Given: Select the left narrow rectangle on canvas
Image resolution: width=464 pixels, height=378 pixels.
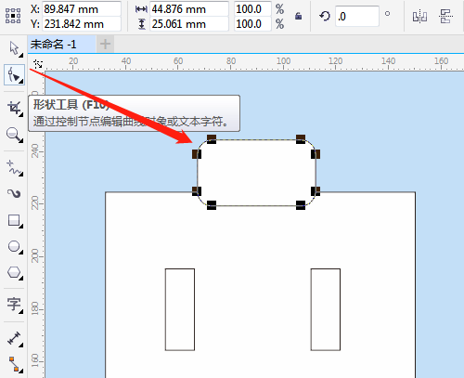Looking at the screenshot, I should pos(180,309).
